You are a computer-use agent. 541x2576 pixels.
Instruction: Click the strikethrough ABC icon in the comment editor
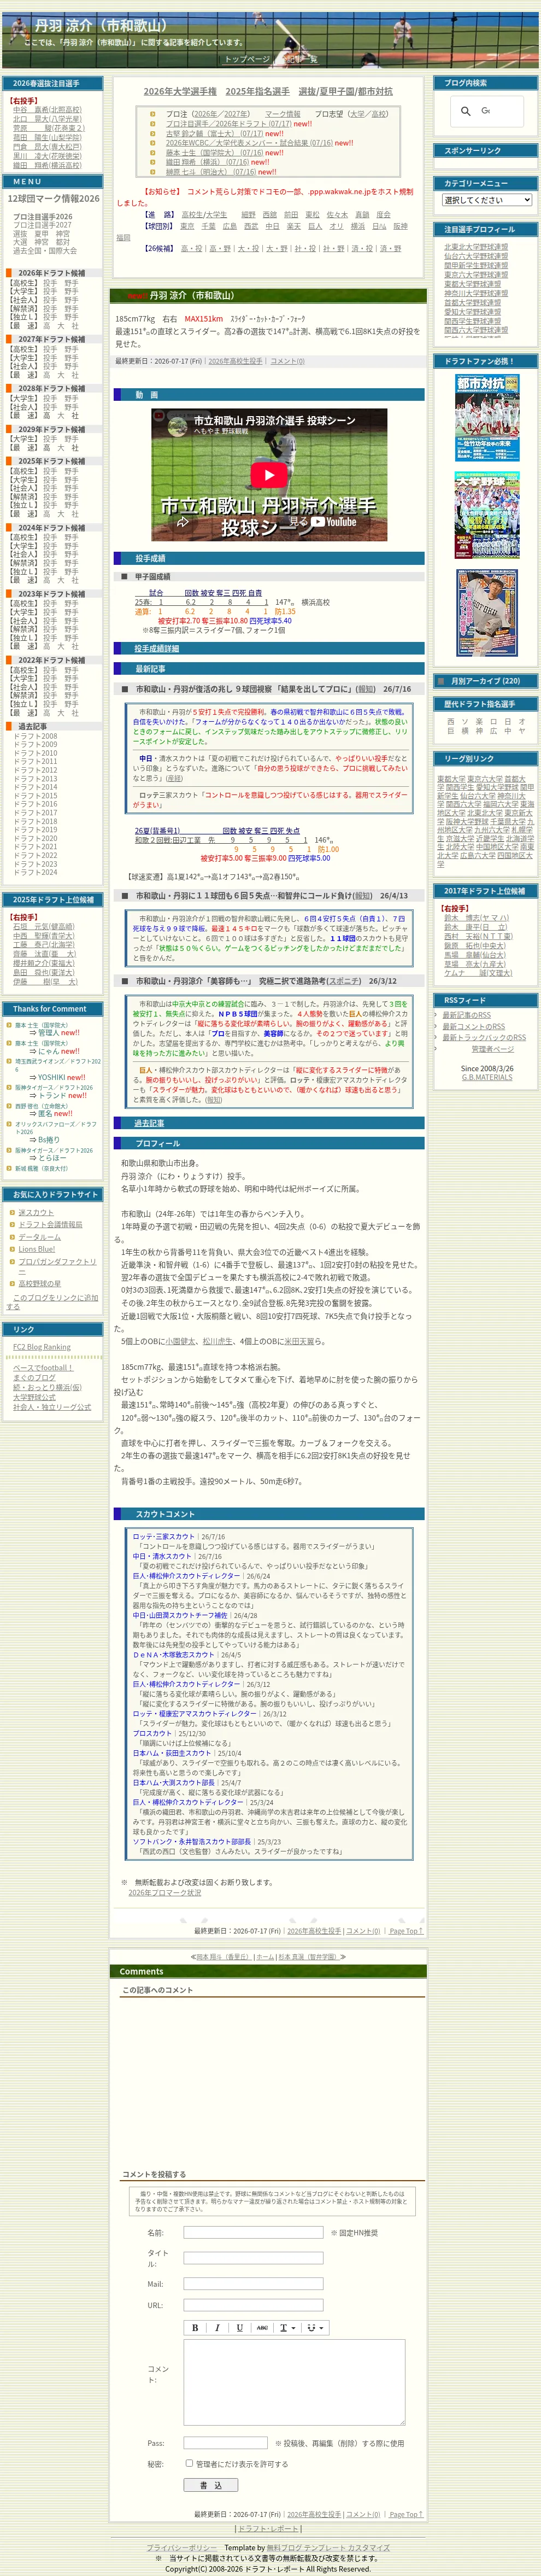(x=261, y=2327)
